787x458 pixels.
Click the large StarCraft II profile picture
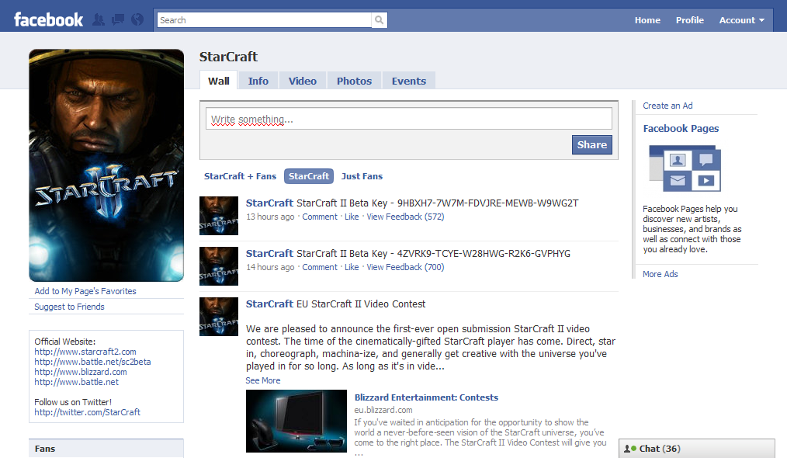(106, 165)
